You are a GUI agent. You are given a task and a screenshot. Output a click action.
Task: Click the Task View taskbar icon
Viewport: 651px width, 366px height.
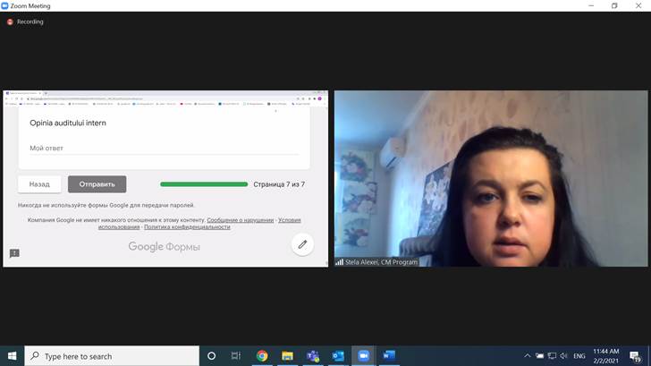tap(237, 356)
